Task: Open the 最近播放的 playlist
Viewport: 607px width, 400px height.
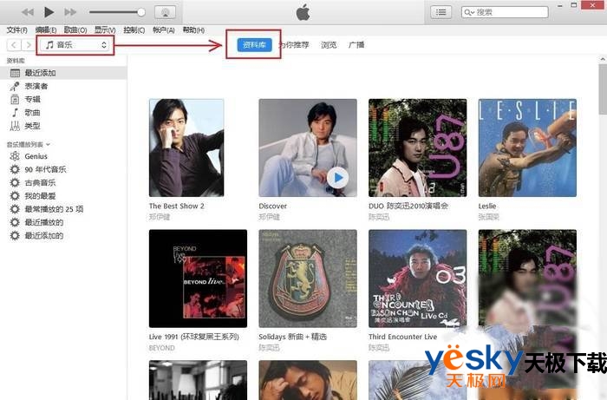Action: tap(63, 222)
